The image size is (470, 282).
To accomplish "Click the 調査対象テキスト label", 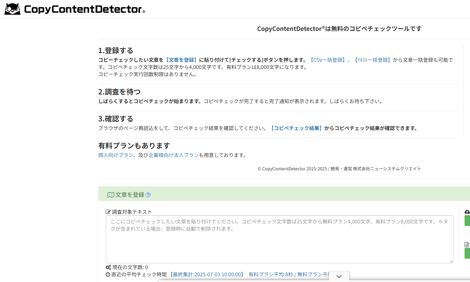I will 132,212.
